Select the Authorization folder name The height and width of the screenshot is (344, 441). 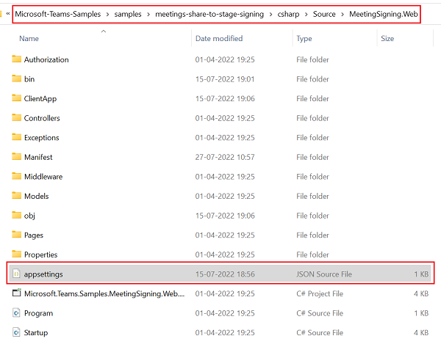pos(46,59)
